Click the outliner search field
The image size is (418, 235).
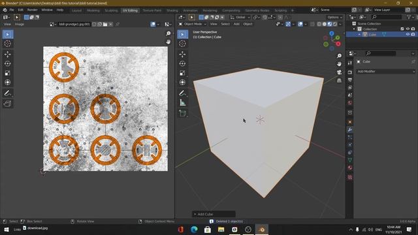point(386,17)
